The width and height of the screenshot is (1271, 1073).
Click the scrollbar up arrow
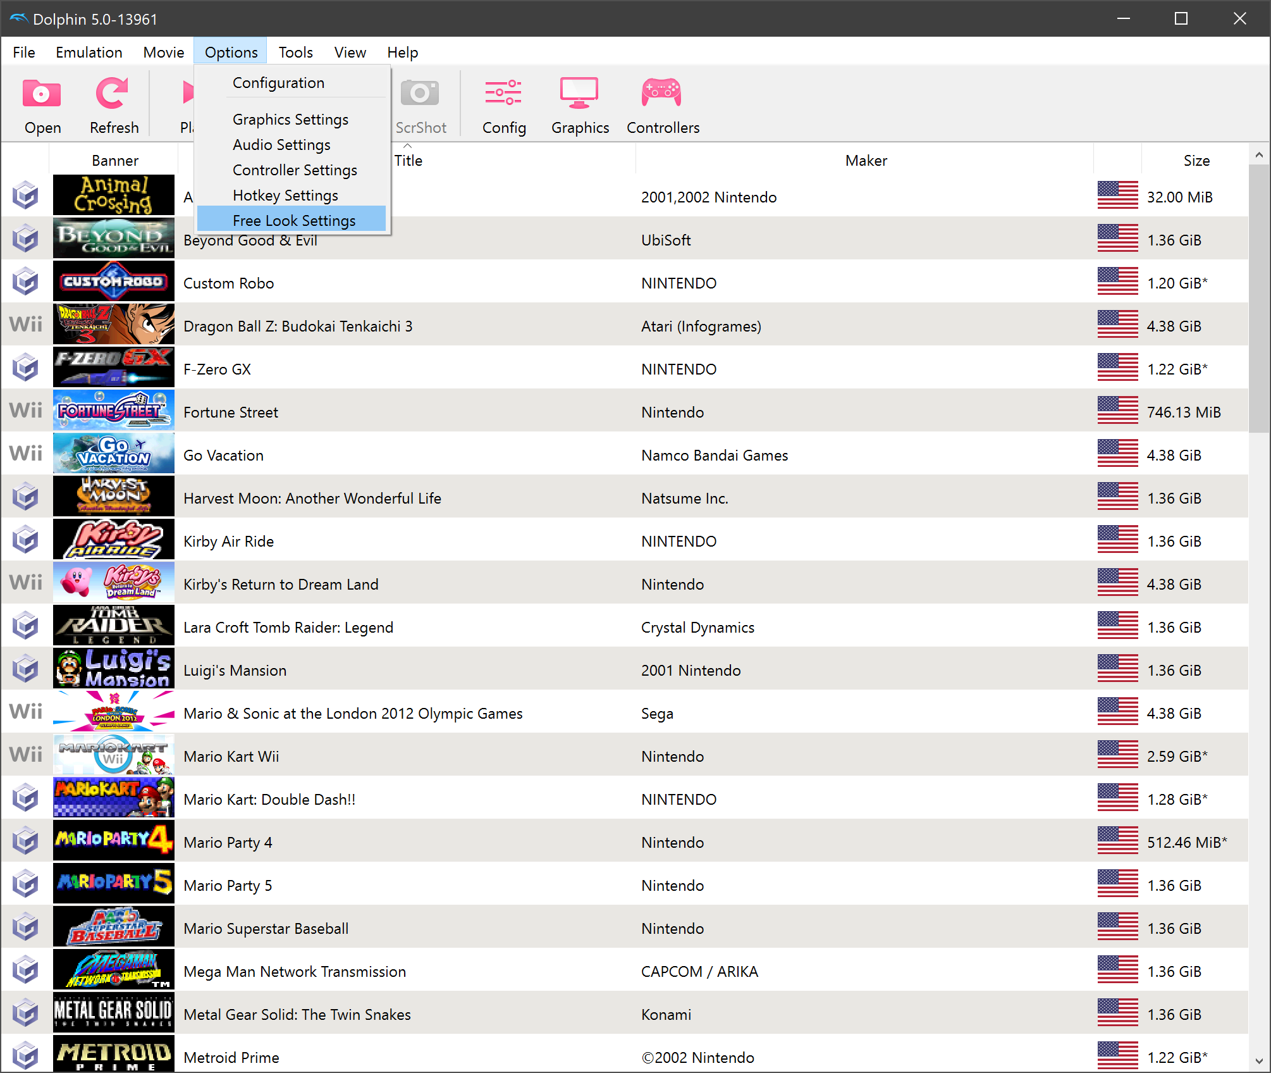click(1258, 155)
